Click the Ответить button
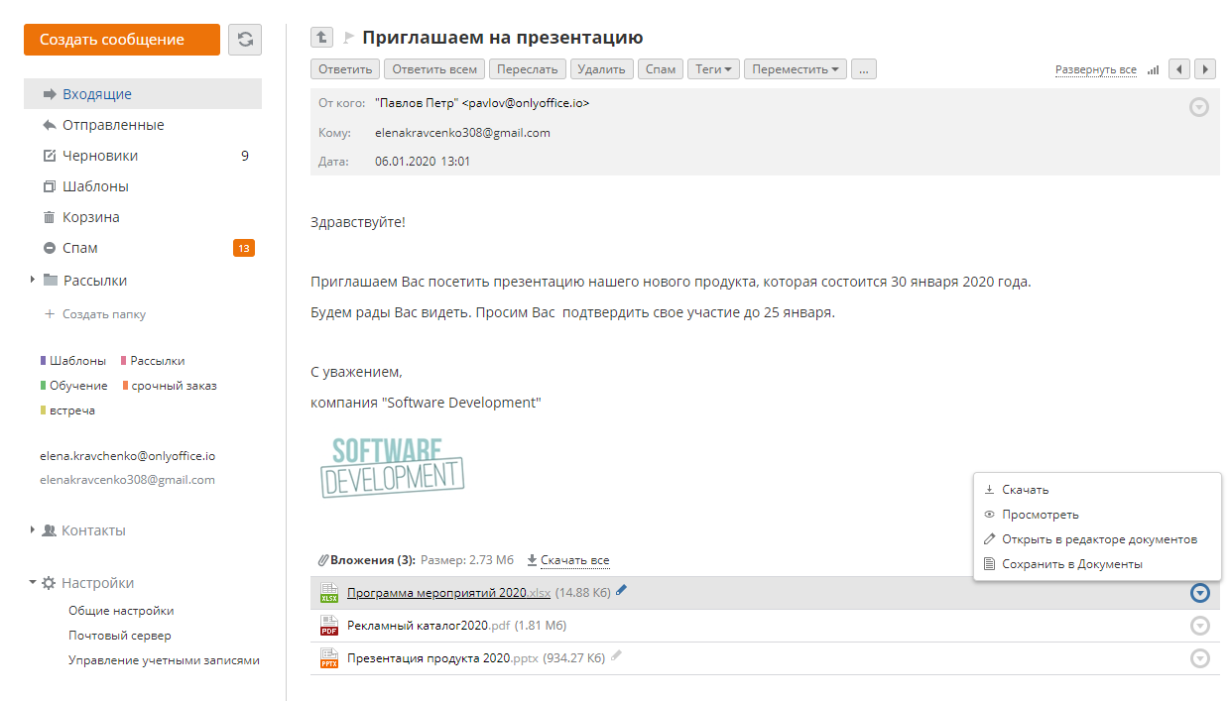Viewport: 1230px width, 702px height. point(345,69)
